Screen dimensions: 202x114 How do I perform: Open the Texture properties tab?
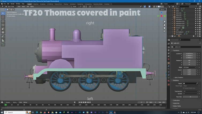[169, 84]
